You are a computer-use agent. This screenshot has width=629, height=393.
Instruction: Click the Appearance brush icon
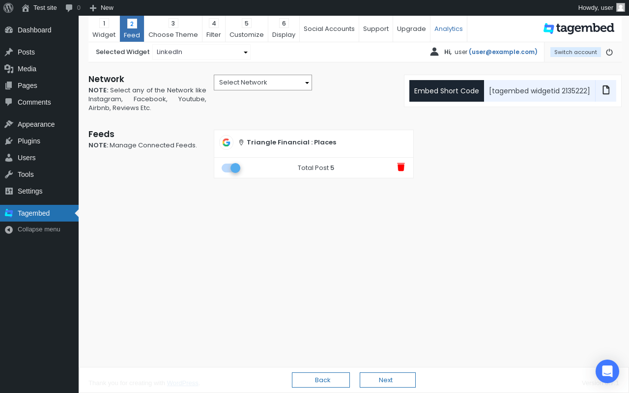pos(9,124)
